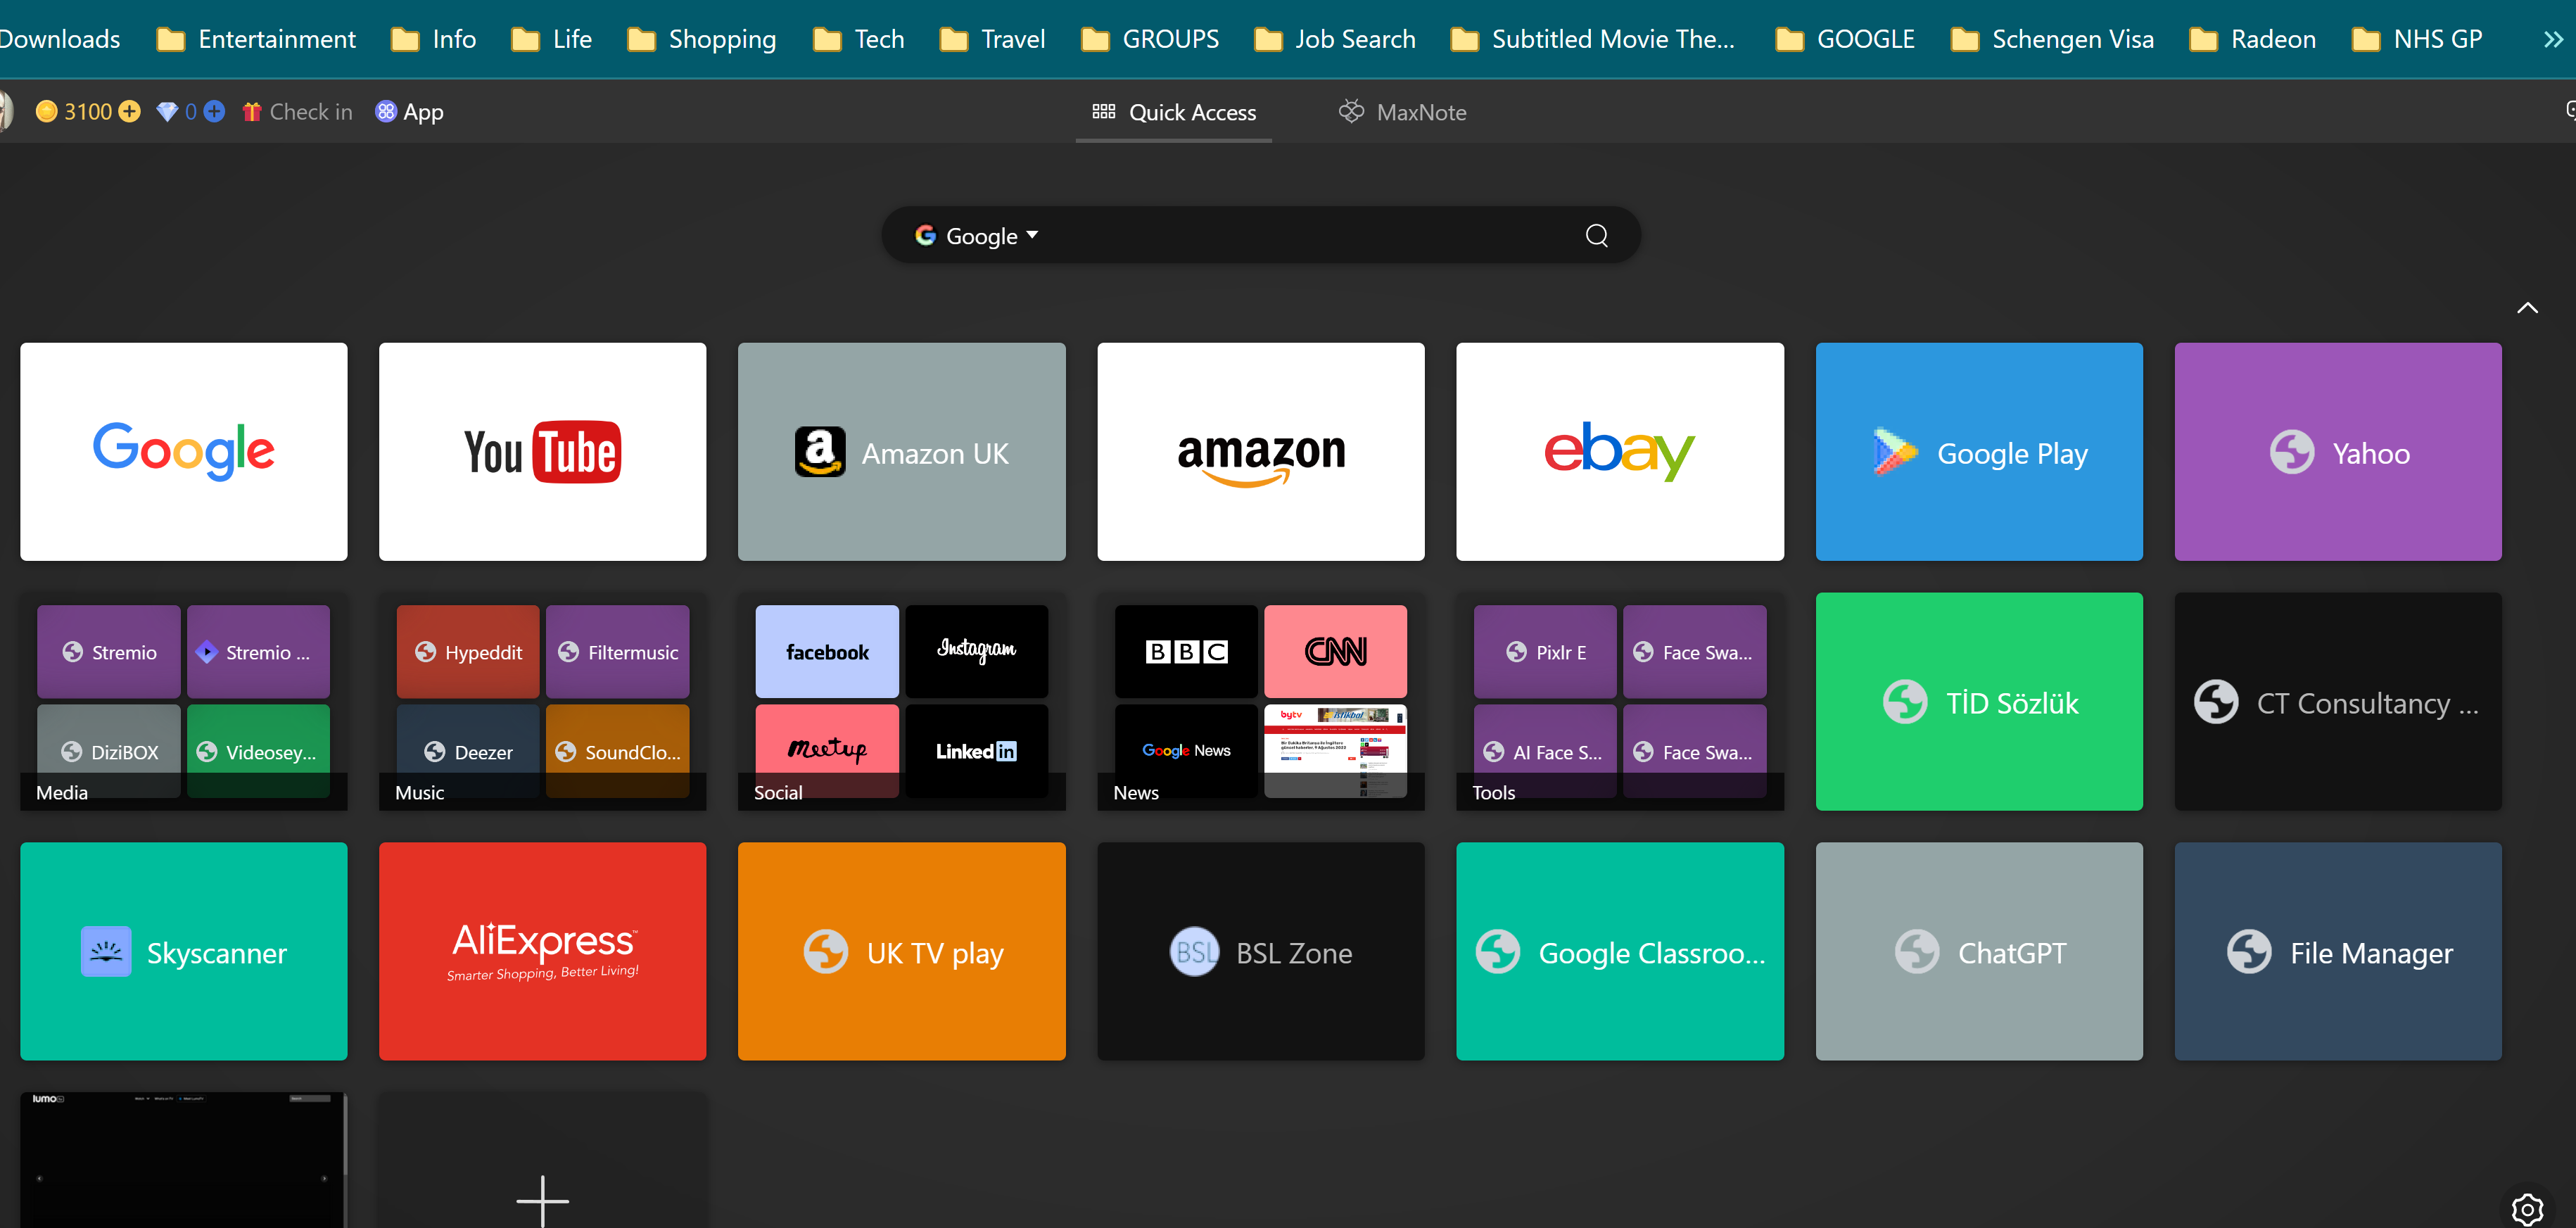The width and height of the screenshot is (2576, 1228).
Task: Open the Media folder group label
Action: click(62, 792)
